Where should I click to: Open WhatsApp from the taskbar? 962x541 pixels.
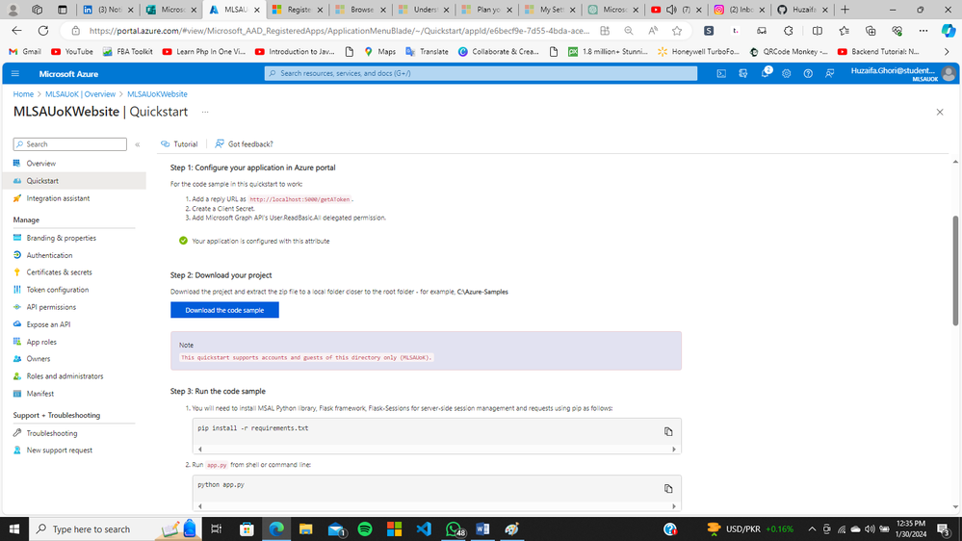(455, 528)
